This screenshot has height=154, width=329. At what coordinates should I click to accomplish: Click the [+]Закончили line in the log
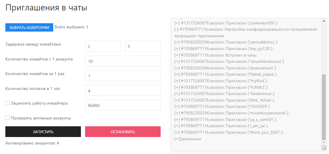tap(188, 139)
